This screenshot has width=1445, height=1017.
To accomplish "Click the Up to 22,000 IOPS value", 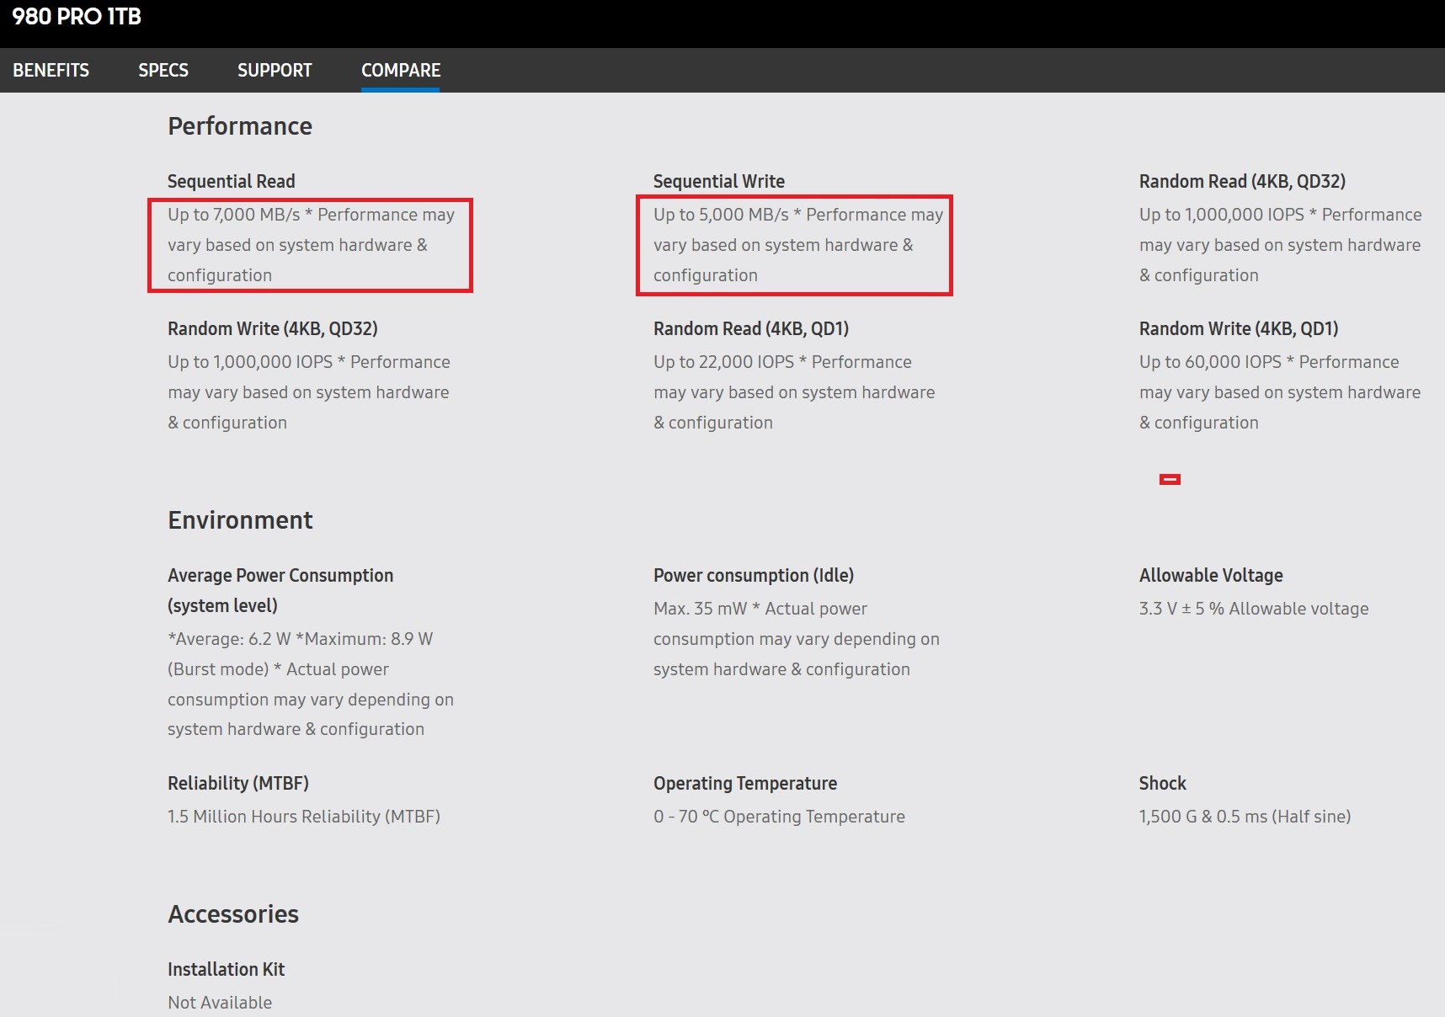I will tap(794, 392).
